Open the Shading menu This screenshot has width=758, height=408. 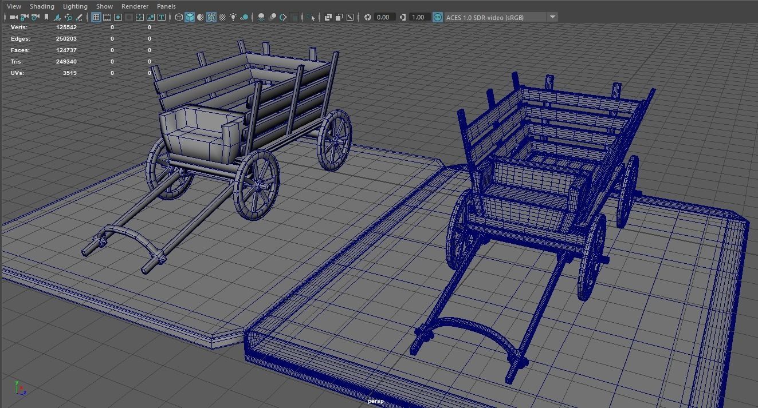pos(42,6)
